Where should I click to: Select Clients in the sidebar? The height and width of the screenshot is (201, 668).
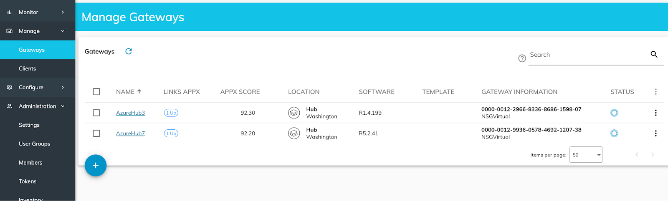click(x=38, y=68)
